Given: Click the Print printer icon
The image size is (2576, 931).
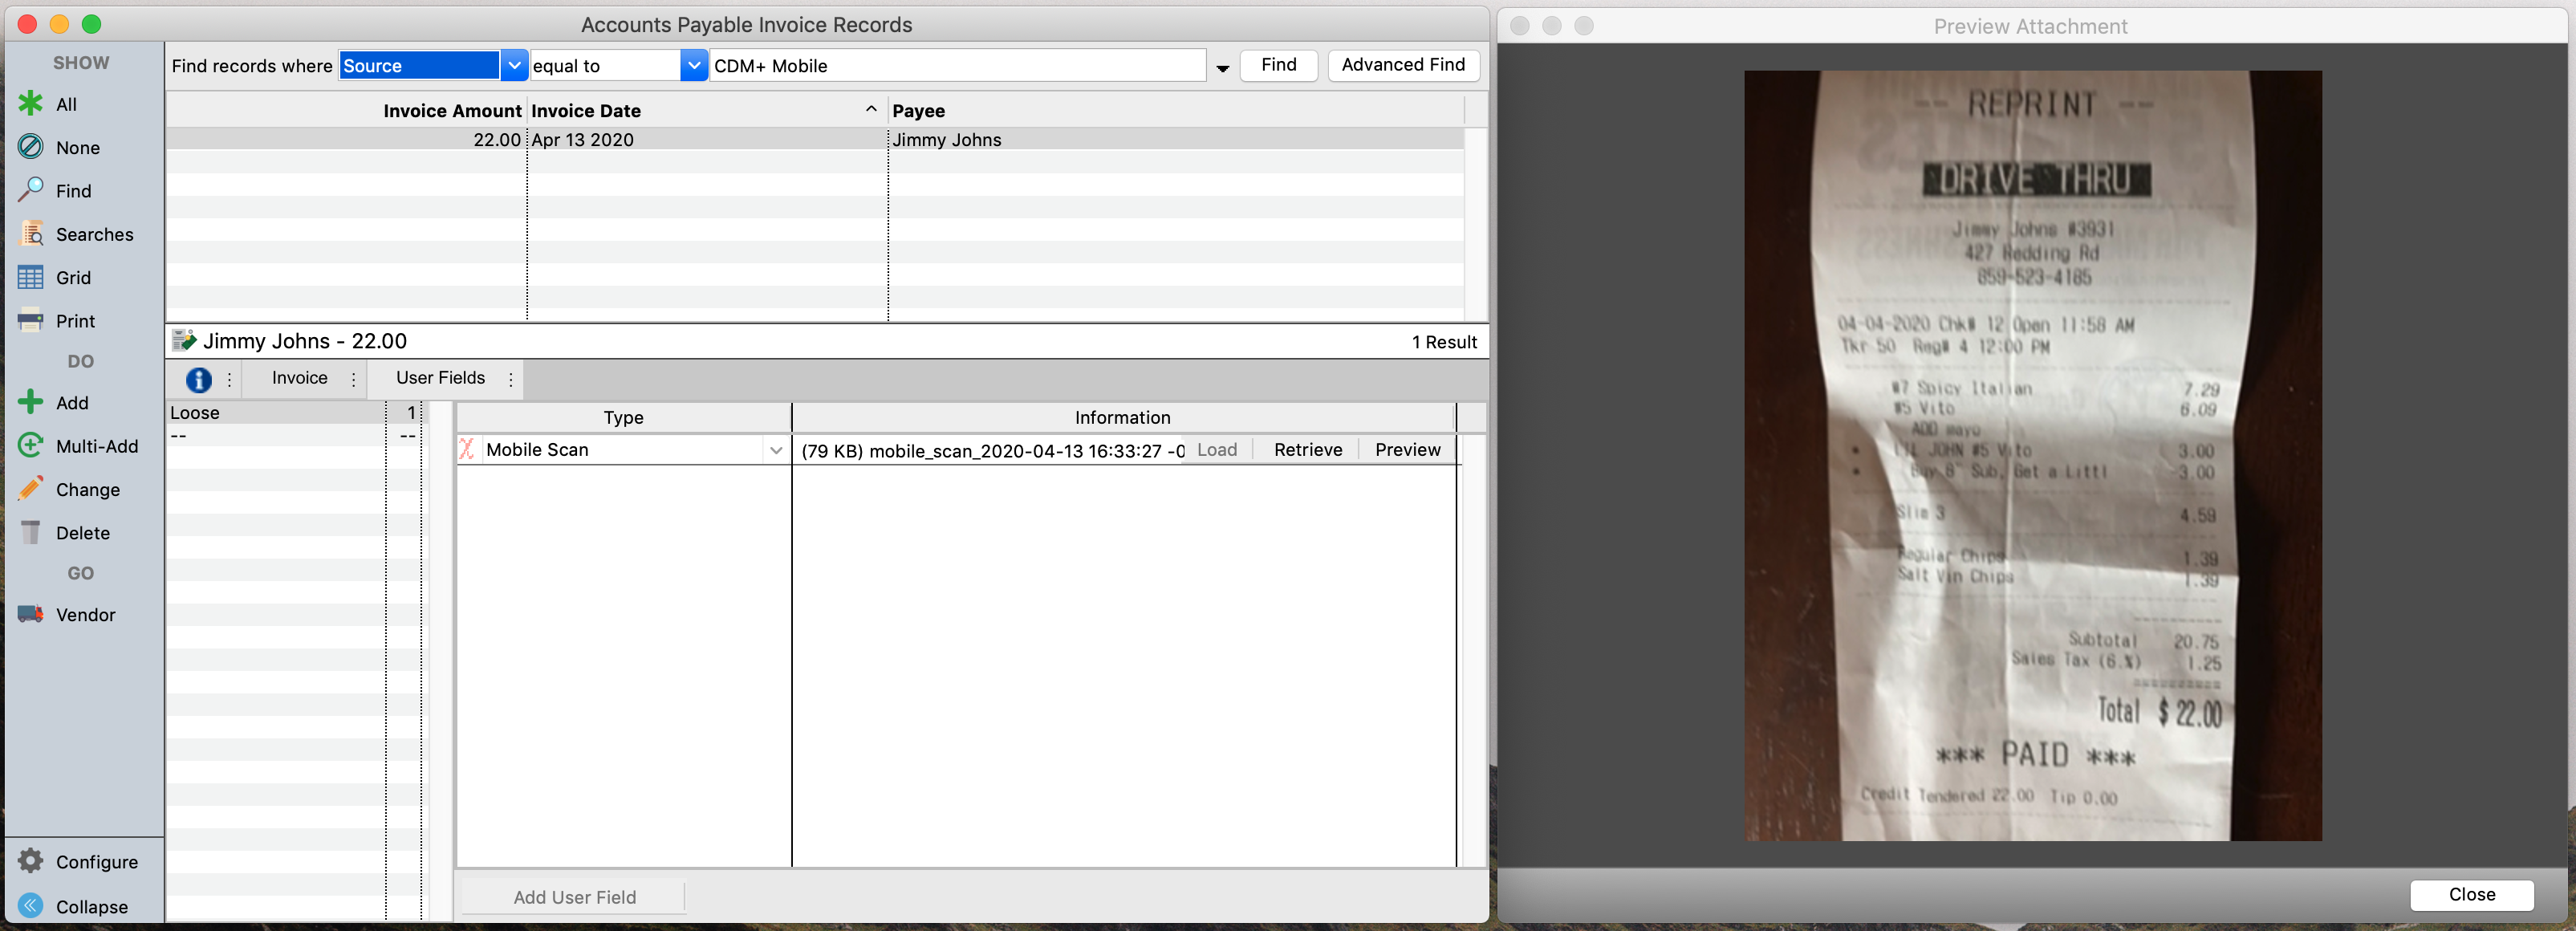Looking at the screenshot, I should [x=31, y=320].
